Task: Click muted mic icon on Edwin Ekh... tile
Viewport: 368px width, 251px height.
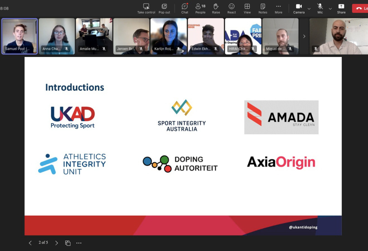Action: pos(216,49)
